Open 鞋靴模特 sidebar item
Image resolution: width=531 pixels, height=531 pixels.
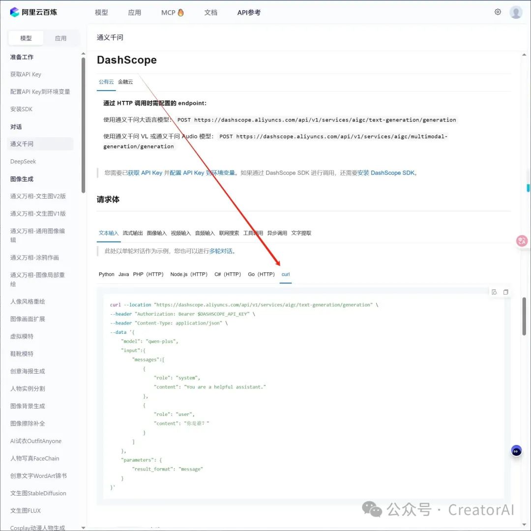click(x=22, y=354)
